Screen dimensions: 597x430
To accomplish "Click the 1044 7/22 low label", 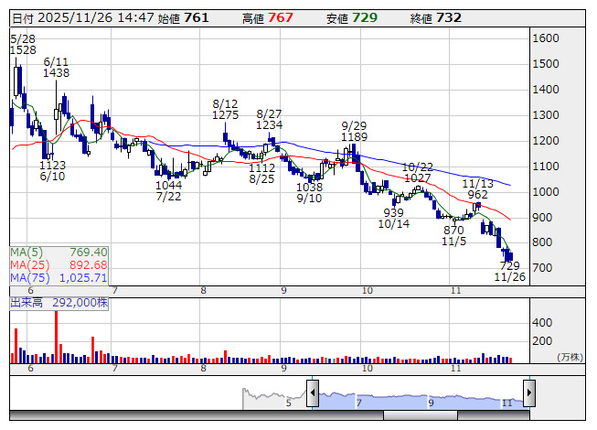I will (168, 191).
